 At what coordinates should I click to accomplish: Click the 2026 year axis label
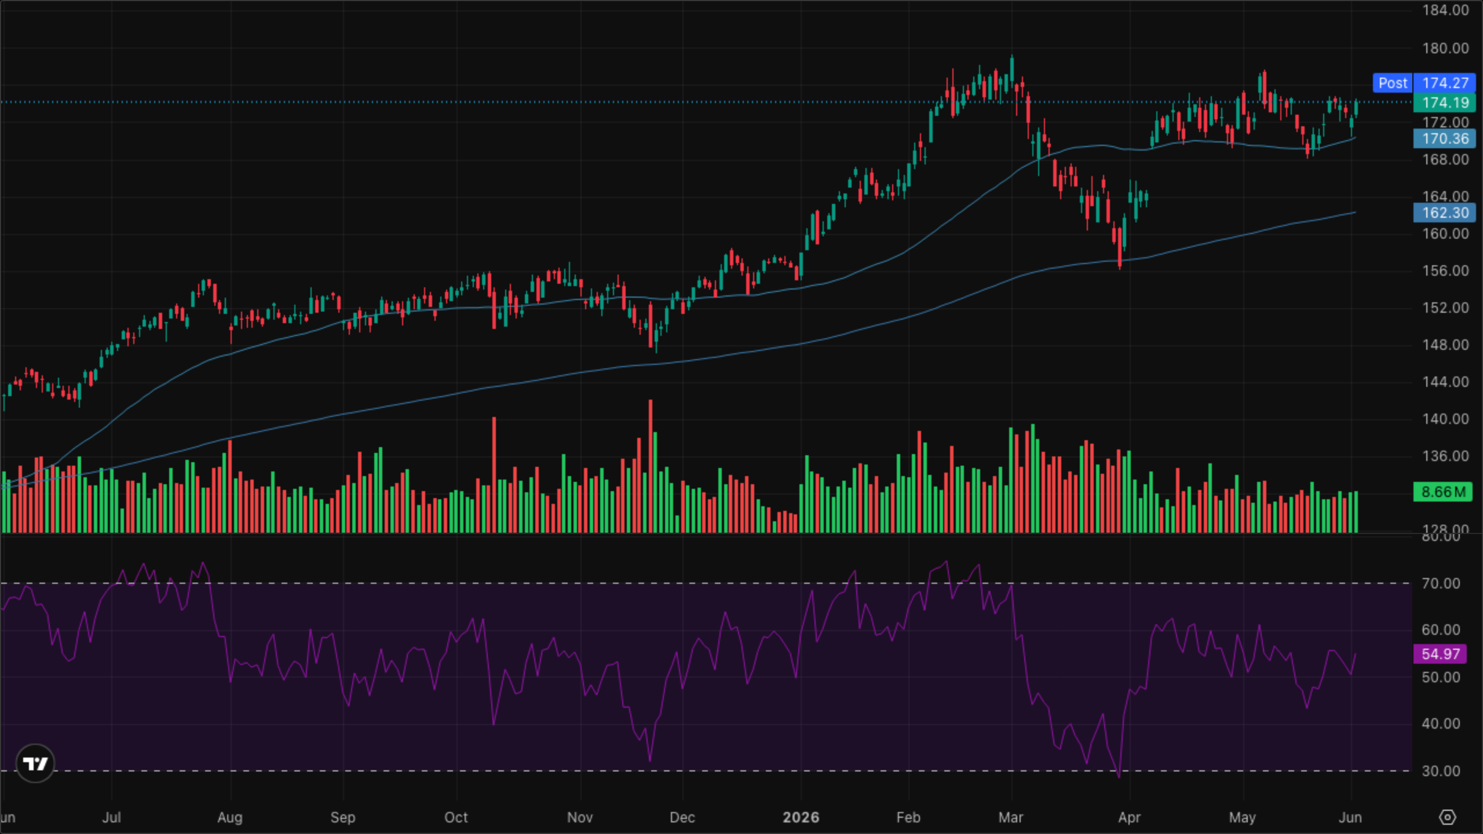(801, 817)
